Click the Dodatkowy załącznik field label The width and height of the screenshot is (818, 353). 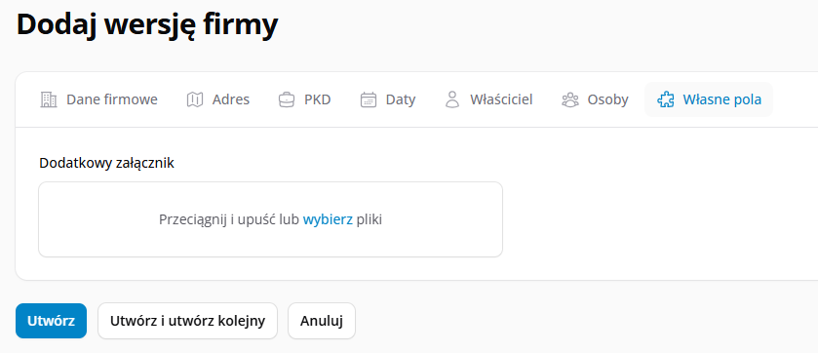tap(107, 163)
